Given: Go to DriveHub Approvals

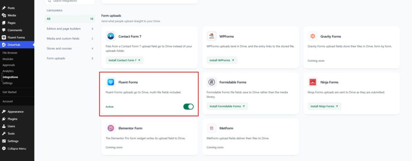Looking at the screenshot, I should tap(9, 65).
